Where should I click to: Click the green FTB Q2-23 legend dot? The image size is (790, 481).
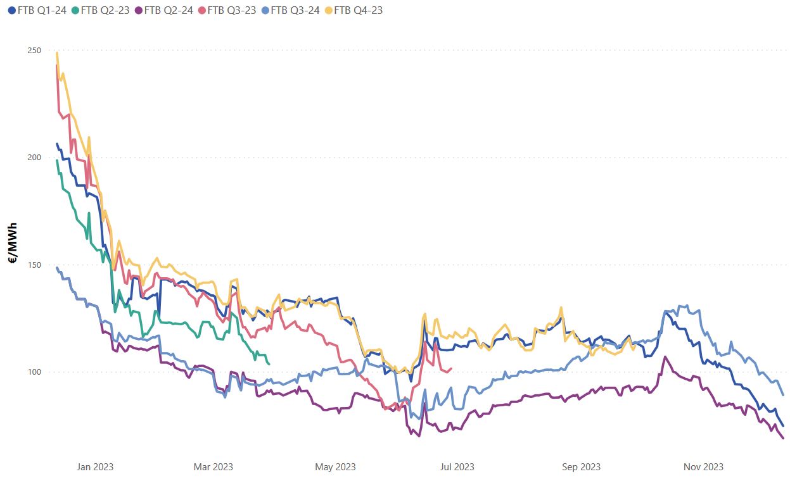tap(75, 11)
